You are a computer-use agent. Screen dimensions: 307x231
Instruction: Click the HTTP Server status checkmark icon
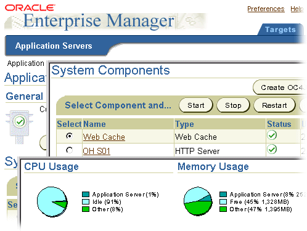click(272, 149)
